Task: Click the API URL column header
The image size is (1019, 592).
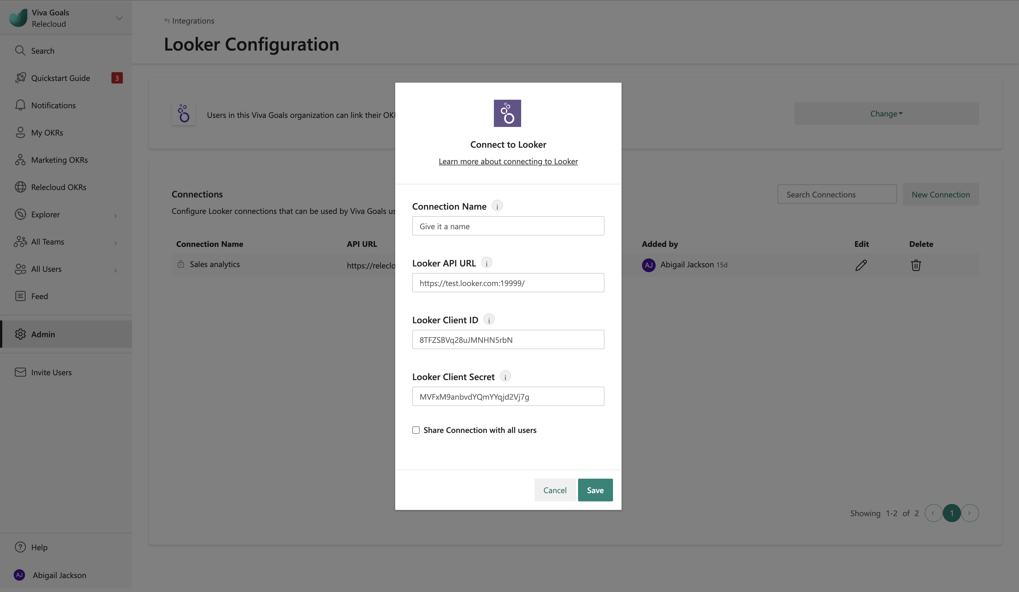Action: pos(361,244)
